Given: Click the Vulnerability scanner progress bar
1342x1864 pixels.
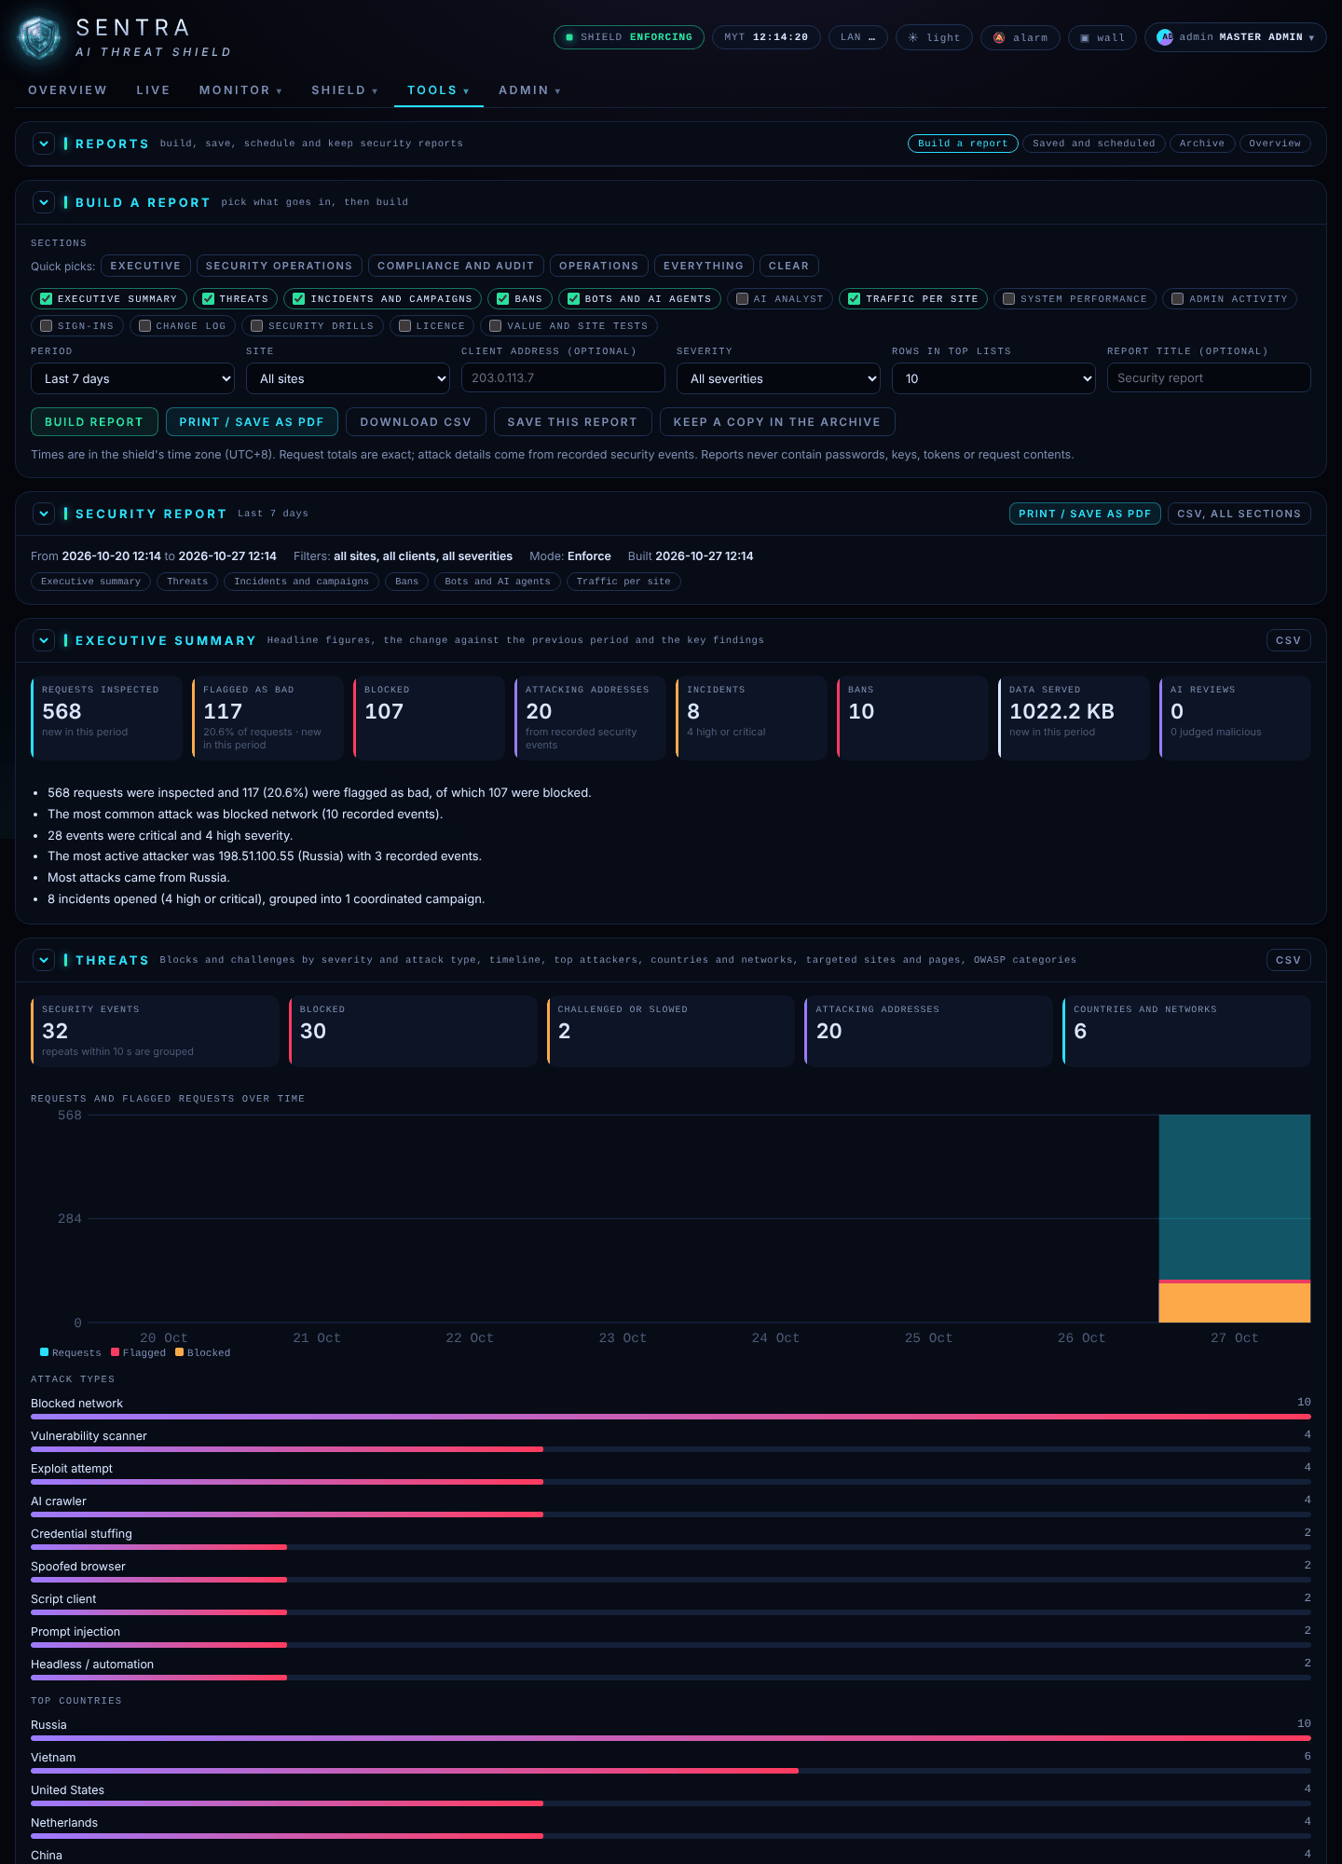Looking at the screenshot, I should pyautogui.click(x=671, y=1449).
